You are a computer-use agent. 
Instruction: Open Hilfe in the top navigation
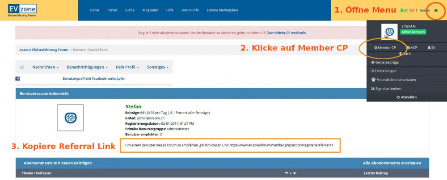tap(169, 10)
